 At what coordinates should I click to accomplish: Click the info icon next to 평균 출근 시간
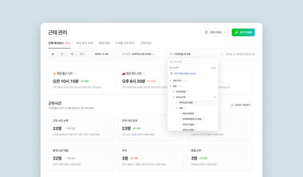click(x=75, y=73)
